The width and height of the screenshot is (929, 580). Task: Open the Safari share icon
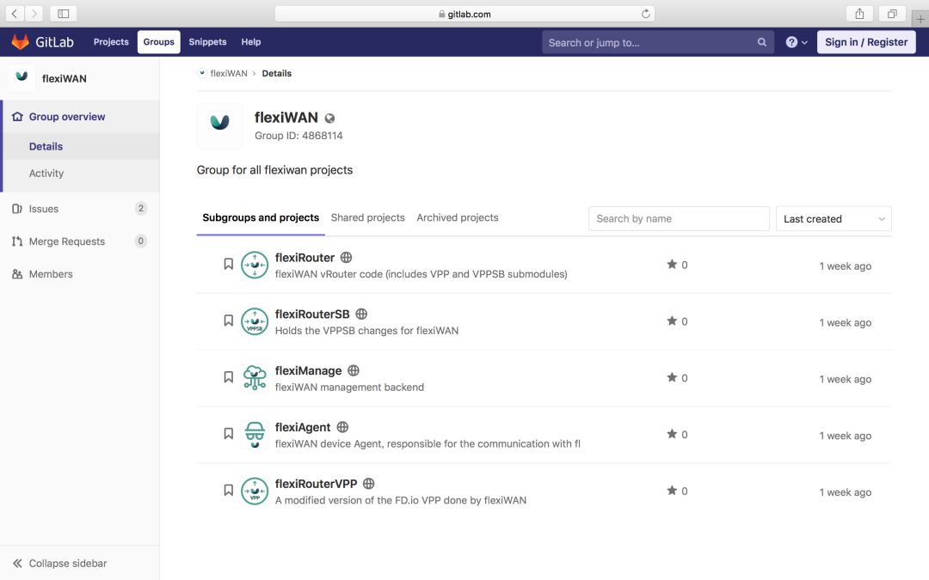(859, 14)
